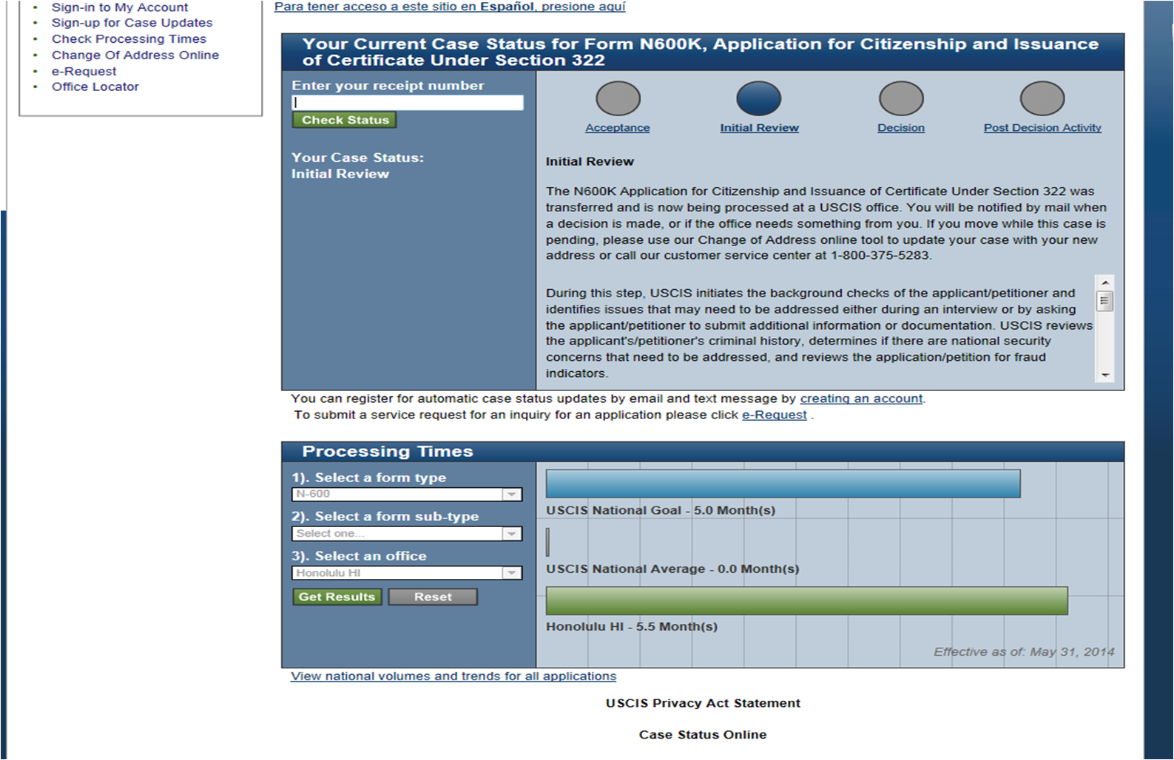Click the scroll up arrow of description

pyautogui.click(x=1105, y=283)
